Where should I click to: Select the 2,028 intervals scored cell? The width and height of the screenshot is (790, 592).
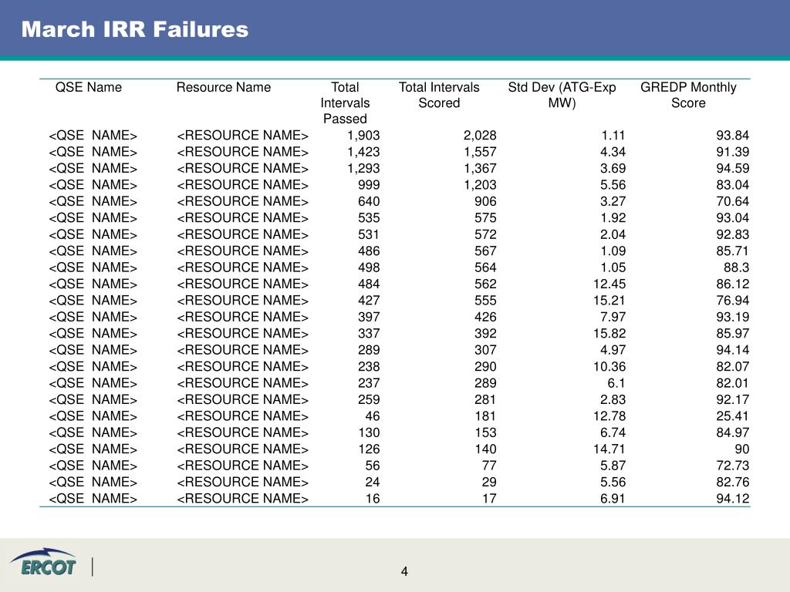(x=480, y=136)
